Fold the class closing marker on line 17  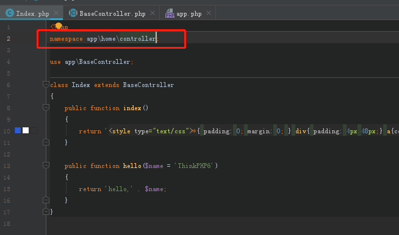coord(46,212)
